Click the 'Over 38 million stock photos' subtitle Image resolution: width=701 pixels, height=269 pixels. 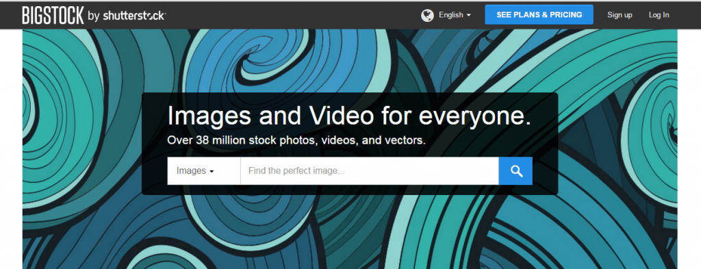tap(296, 140)
